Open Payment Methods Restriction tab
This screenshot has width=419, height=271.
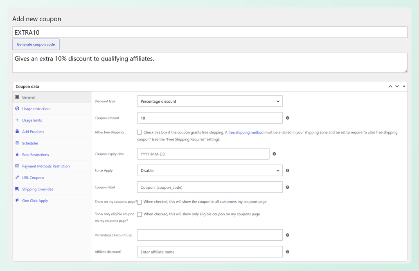click(x=52, y=166)
